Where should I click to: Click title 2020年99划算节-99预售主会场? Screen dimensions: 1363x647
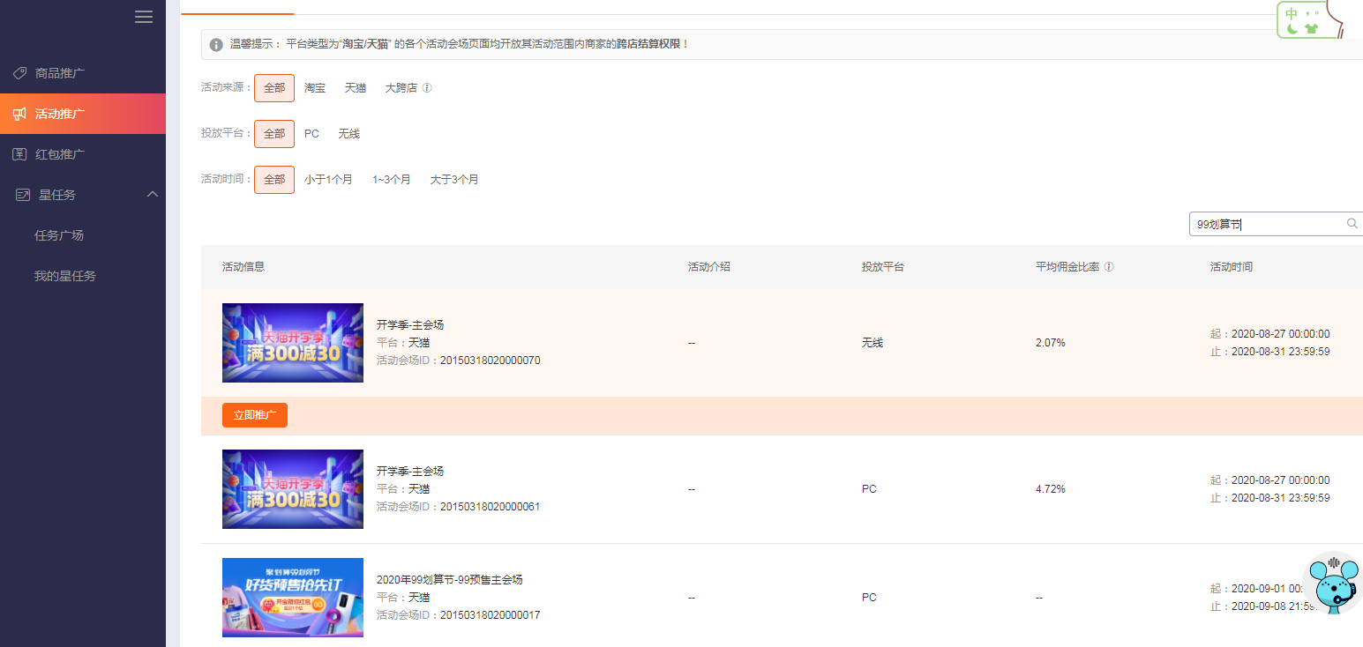point(450,580)
